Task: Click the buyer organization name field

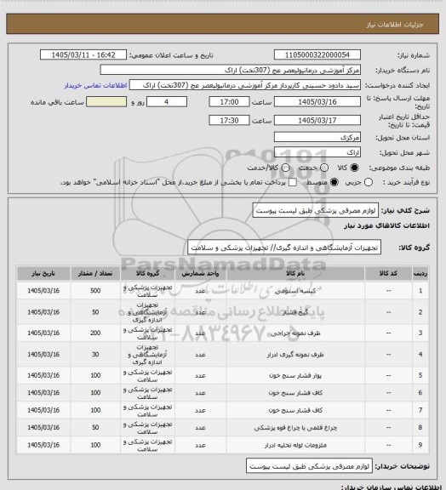Action: click(230, 70)
